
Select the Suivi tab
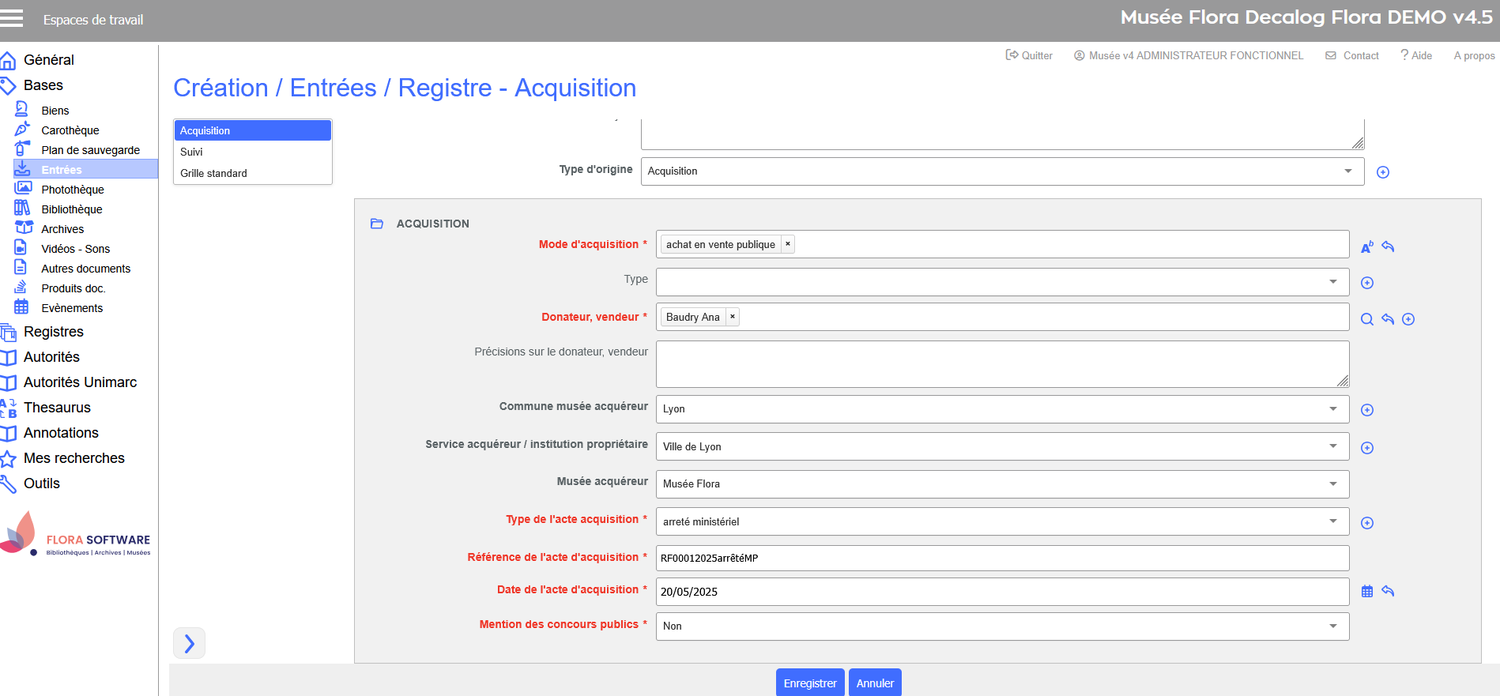click(191, 152)
